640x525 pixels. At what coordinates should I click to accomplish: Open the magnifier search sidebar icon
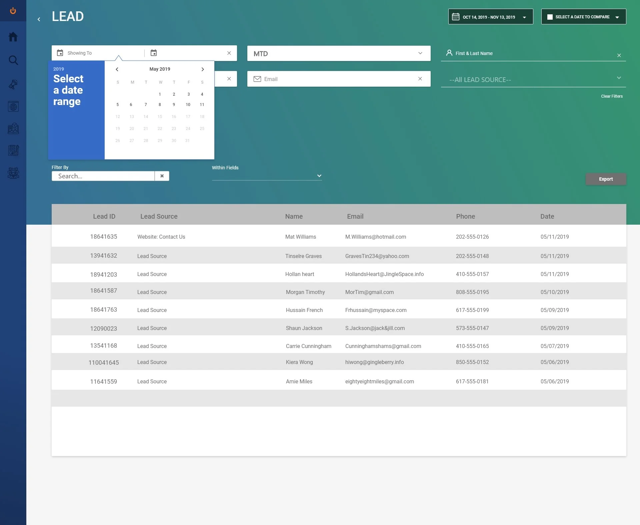tap(13, 60)
